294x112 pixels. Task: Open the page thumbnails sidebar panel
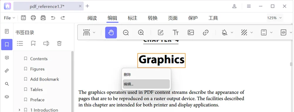[7, 31]
